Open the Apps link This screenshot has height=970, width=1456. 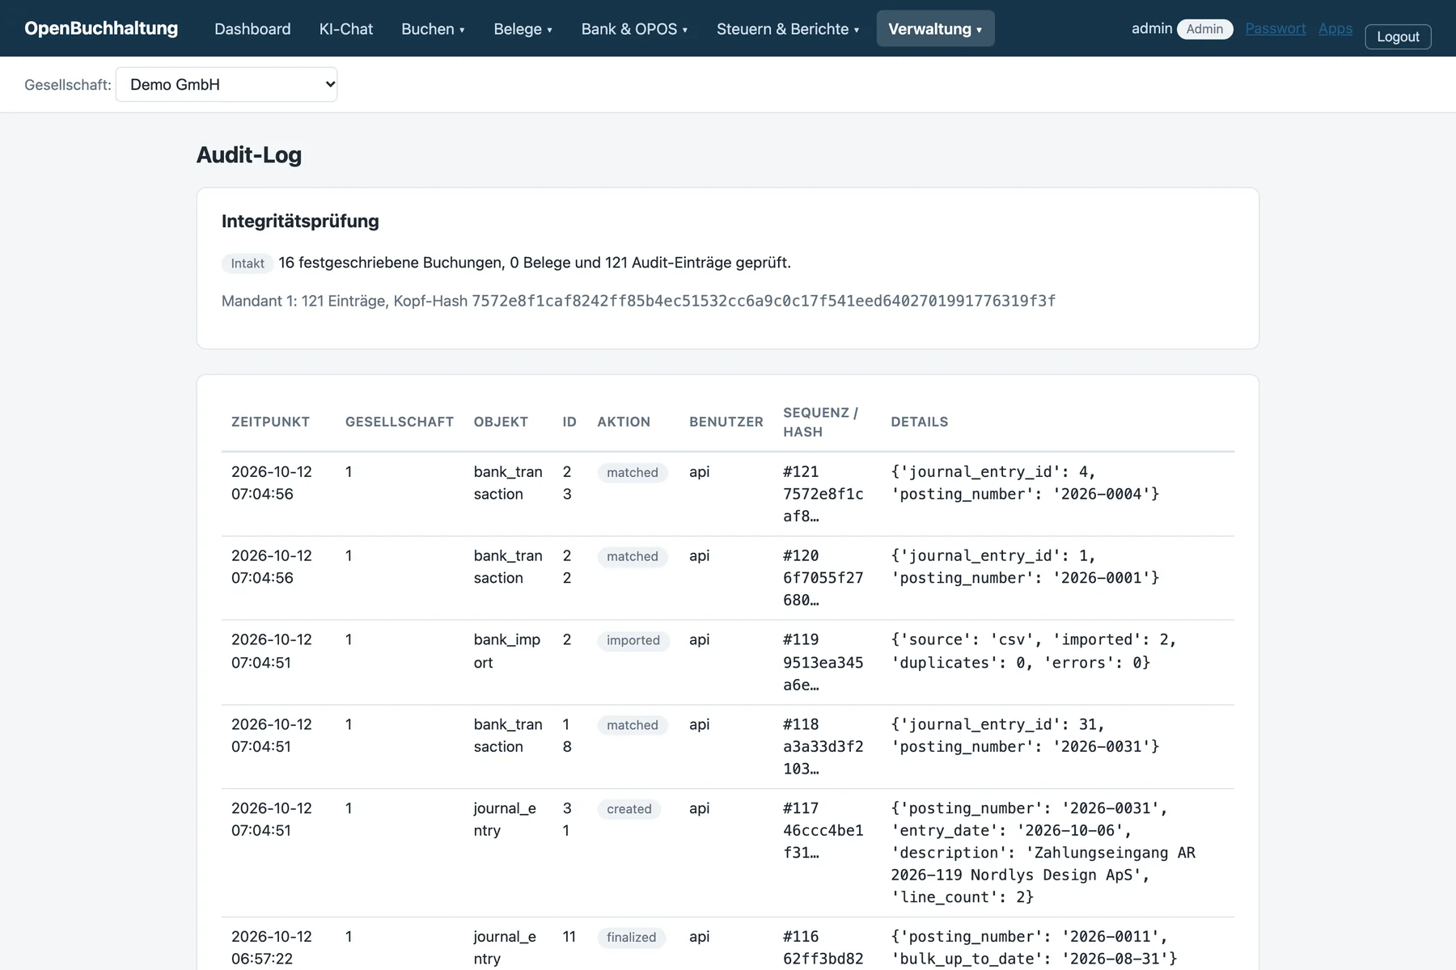click(x=1335, y=29)
